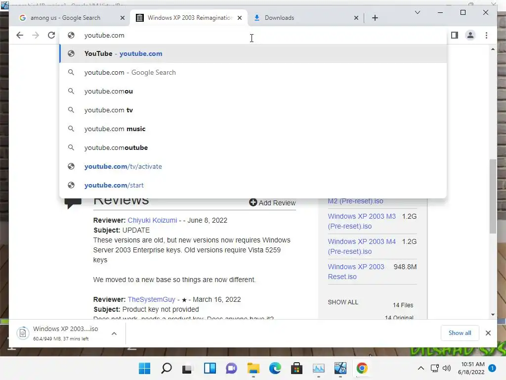Open the downloading Windows XP 2003 iso item
Screen dimensions: 506x380
tap(61, 333)
